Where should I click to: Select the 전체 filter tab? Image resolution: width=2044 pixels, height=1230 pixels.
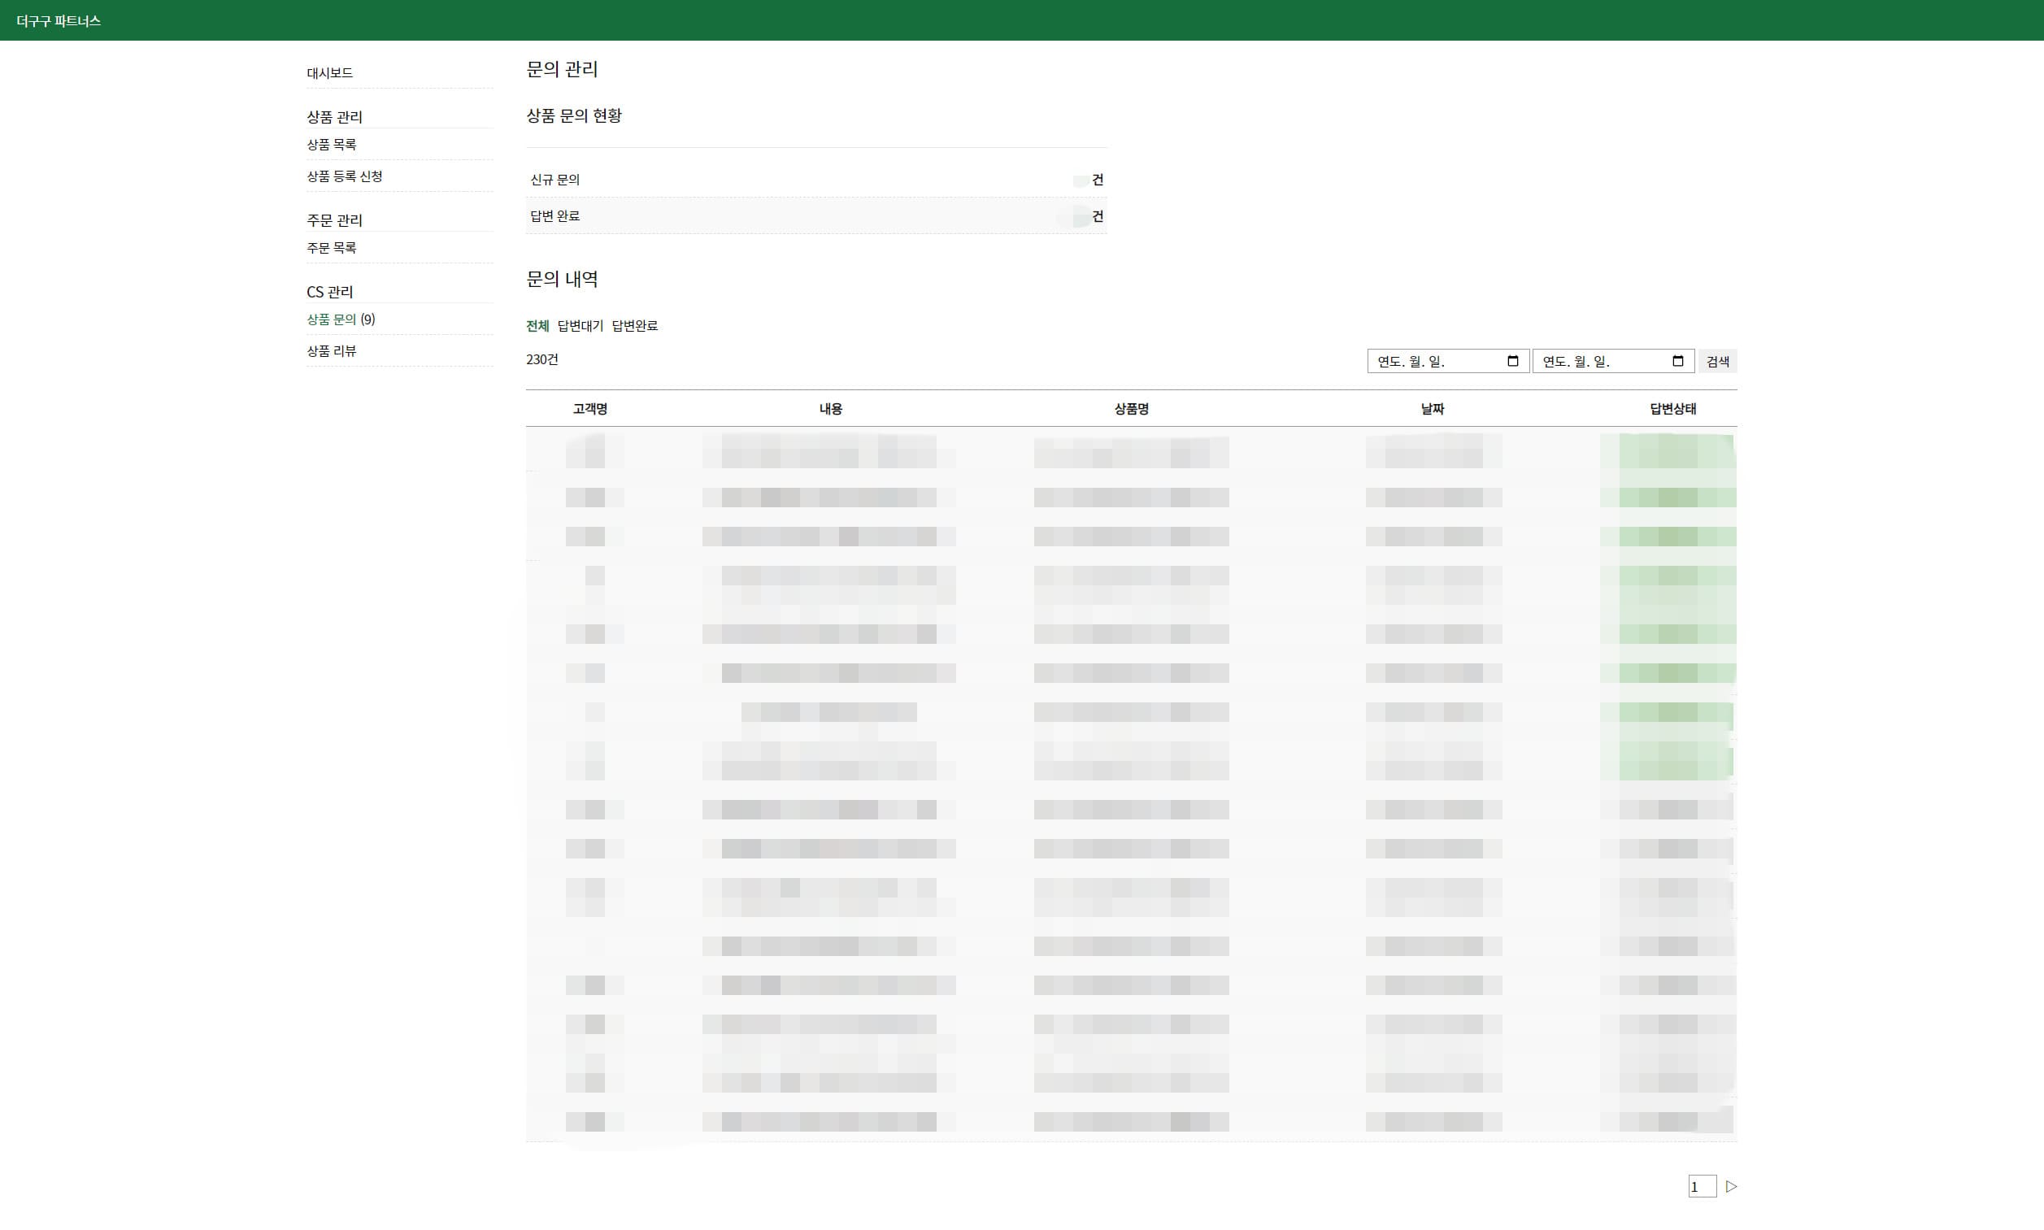pyautogui.click(x=537, y=326)
